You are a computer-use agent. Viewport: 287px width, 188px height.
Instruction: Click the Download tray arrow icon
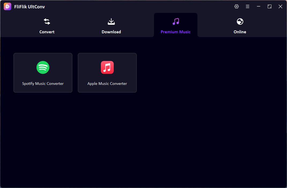[111, 21]
